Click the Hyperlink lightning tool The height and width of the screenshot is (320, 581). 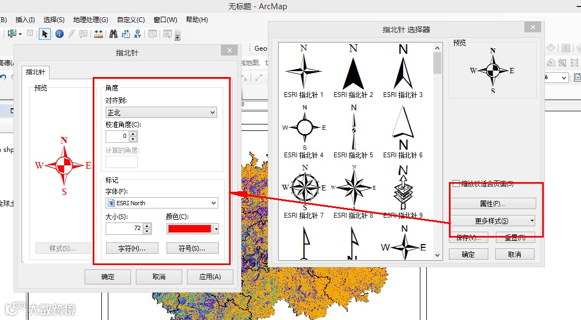(x=71, y=34)
